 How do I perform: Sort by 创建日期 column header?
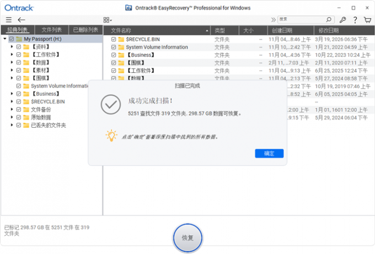click(291, 31)
